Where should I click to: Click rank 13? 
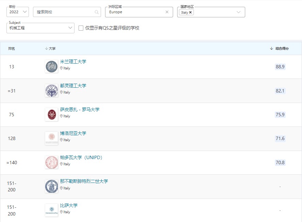click(12, 67)
